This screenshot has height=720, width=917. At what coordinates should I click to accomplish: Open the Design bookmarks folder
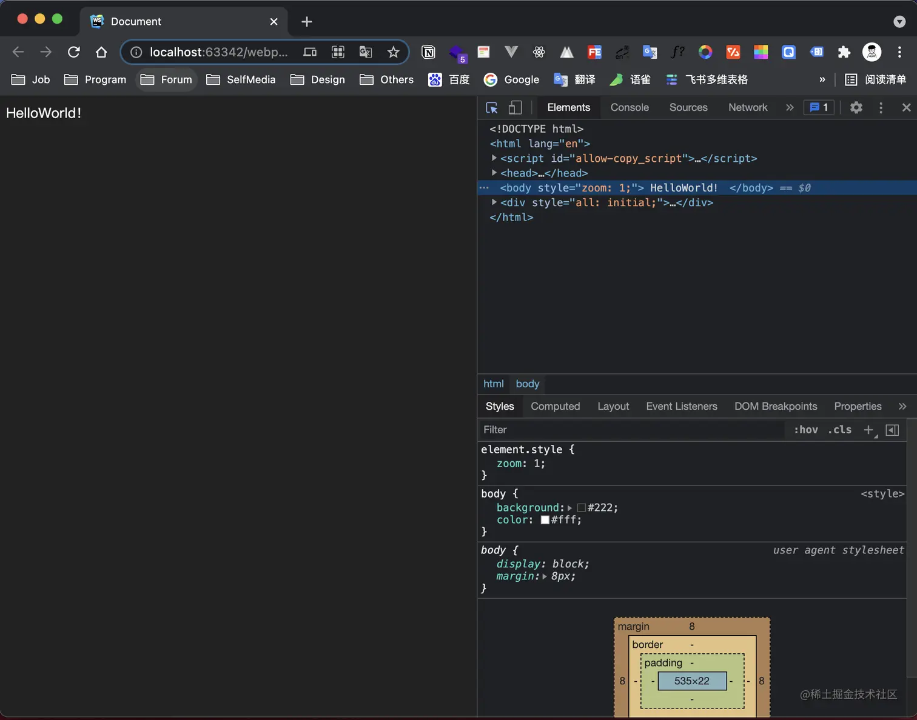318,79
